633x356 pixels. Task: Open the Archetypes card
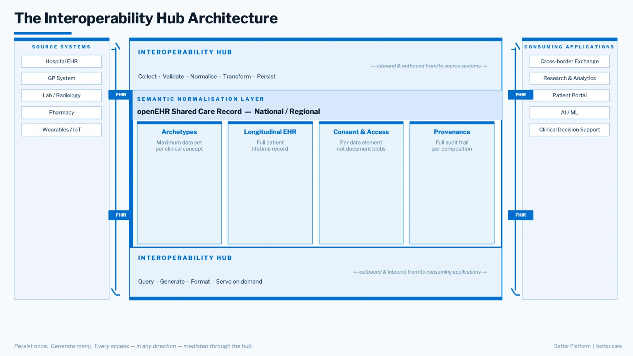(179, 182)
